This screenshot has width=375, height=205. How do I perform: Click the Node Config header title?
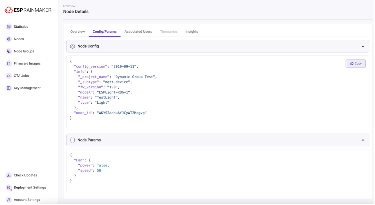[88, 46]
